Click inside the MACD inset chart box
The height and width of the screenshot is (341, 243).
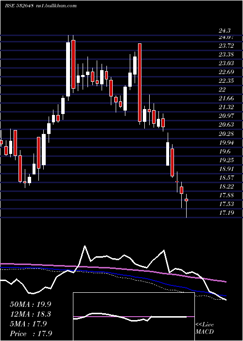134,317
